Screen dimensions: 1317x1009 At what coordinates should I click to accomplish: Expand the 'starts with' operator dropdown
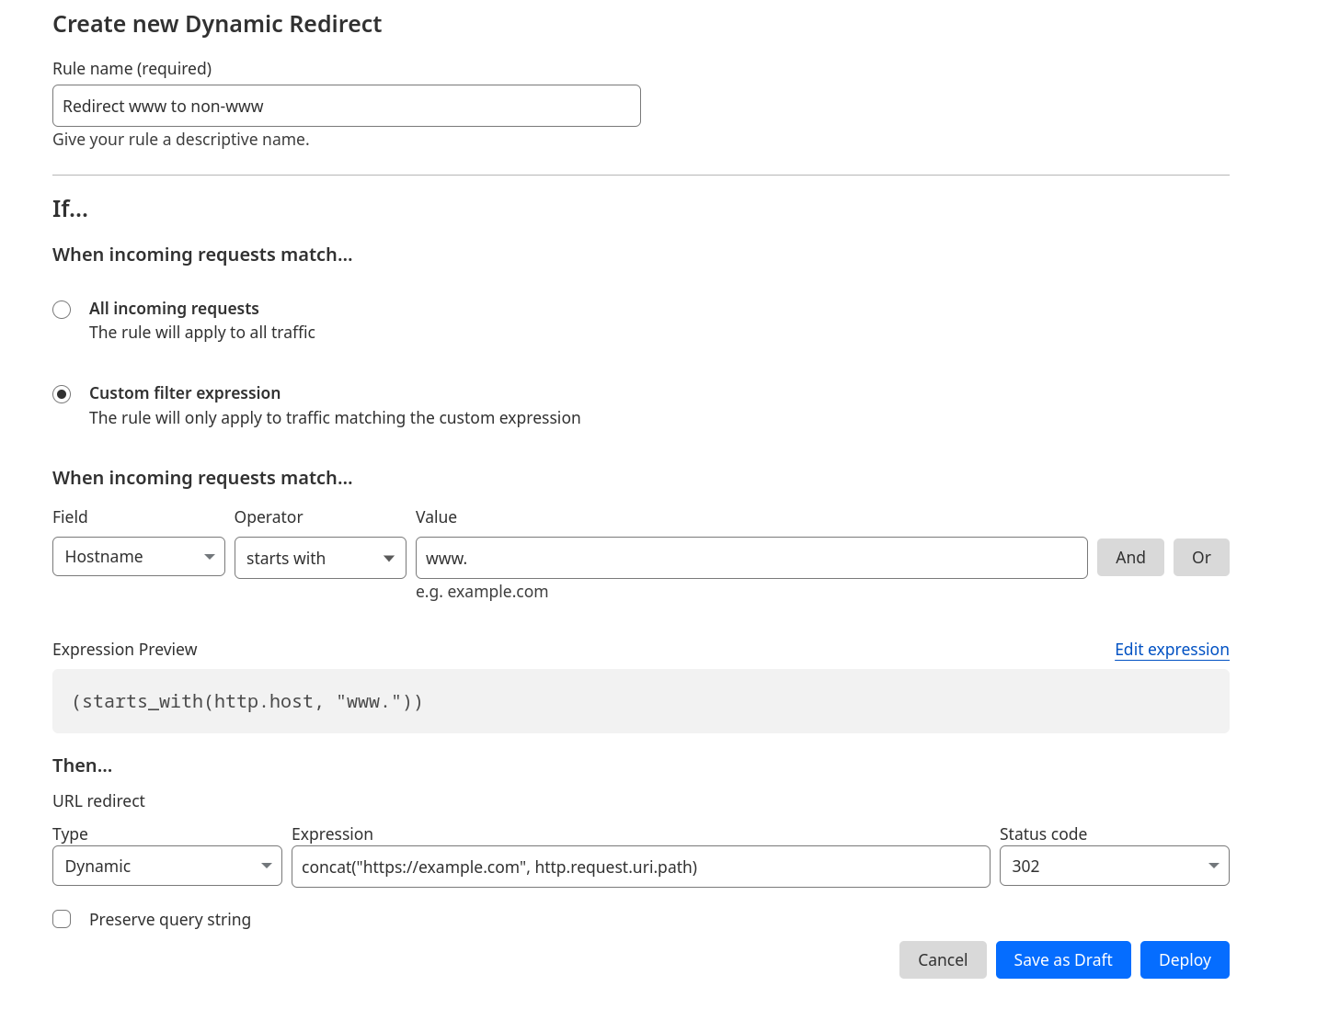(x=320, y=558)
